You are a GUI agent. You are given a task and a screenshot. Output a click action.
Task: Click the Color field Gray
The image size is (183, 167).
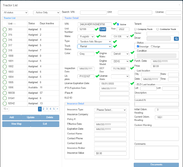[x=86, y=54]
